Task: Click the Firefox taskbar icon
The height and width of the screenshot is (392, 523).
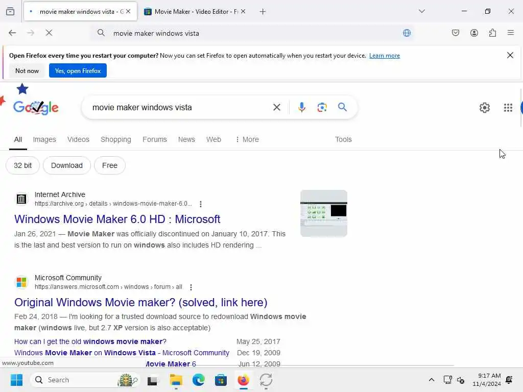Action: point(244,380)
